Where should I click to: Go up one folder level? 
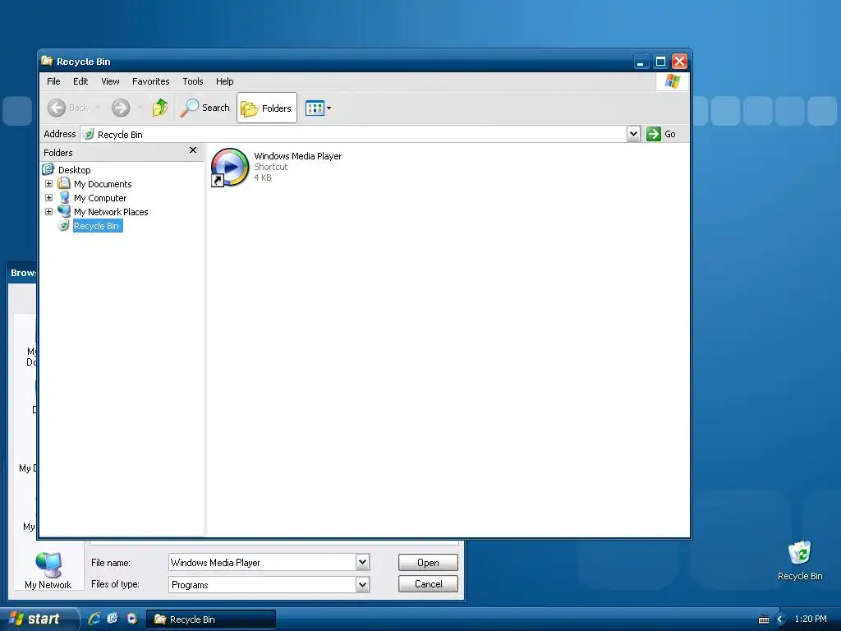tap(160, 108)
